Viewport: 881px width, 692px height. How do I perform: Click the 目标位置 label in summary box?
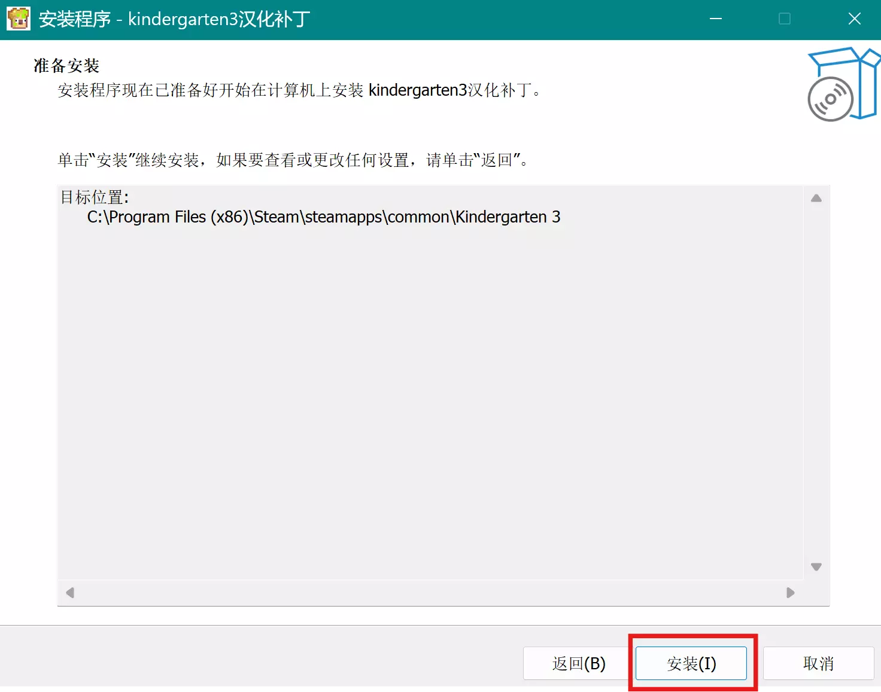95,197
